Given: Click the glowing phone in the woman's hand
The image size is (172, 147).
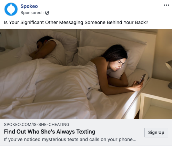Looking at the screenshot, I should coord(142,78).
